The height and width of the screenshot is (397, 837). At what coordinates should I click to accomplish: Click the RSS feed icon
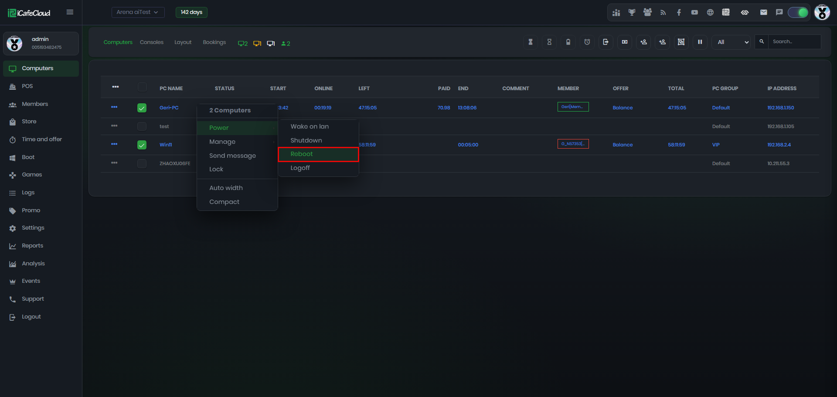point(663,13)
